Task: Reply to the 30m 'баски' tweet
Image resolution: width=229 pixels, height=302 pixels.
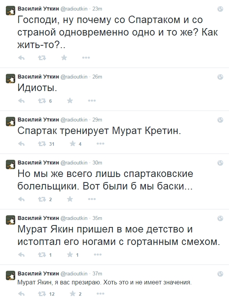Action: tap(21, 199)
